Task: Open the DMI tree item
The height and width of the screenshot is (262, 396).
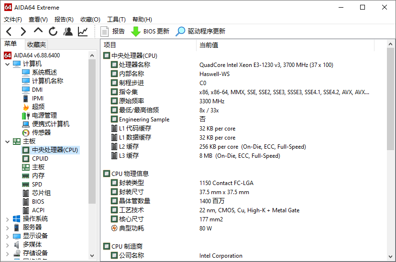Action: pos(33,89)
